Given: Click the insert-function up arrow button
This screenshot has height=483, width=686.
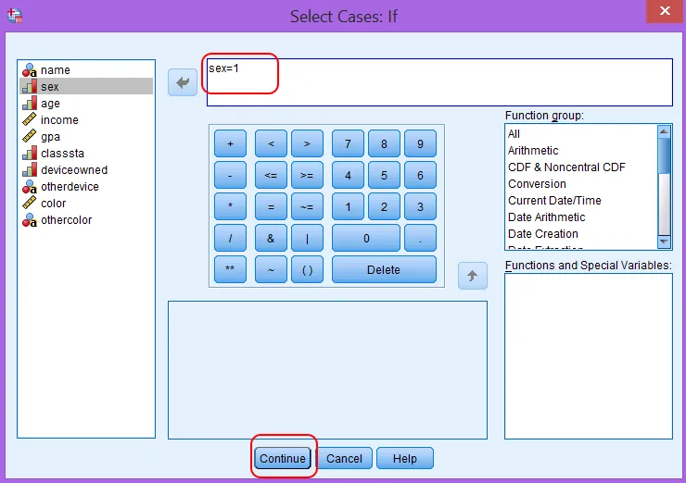Looking at the screenshot, I should tap(473, 276).
